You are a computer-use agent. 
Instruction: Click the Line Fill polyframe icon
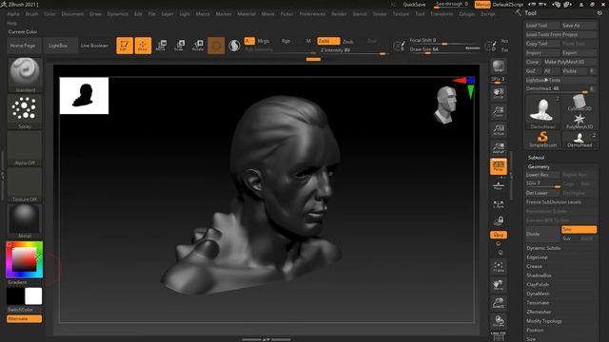(x=499, y=336)
